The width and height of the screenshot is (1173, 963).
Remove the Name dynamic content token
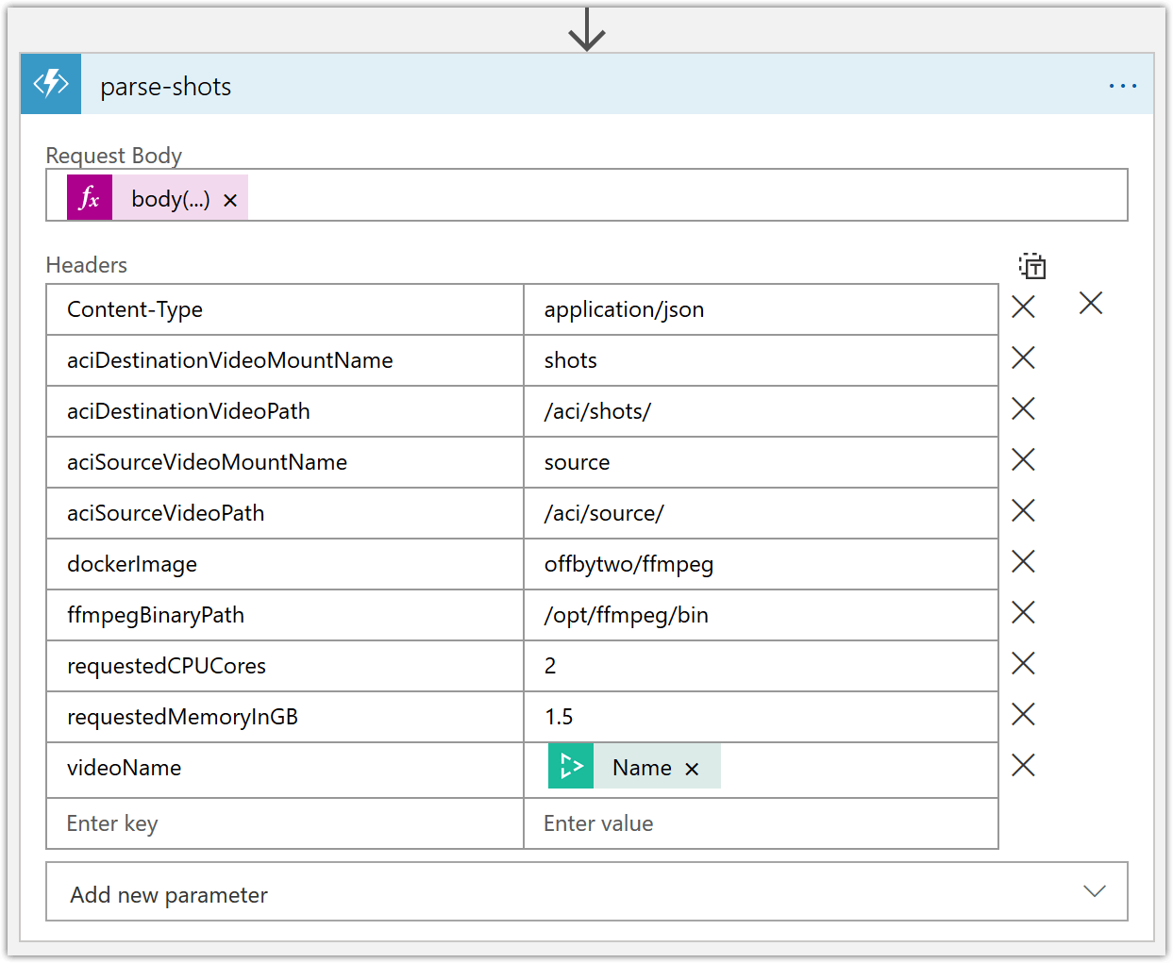pos(693,769)
